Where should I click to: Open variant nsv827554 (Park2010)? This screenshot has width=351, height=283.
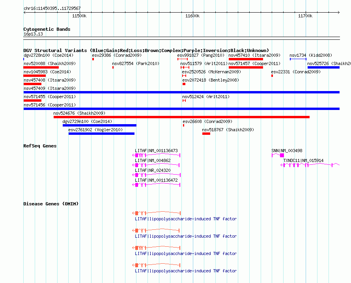(136, 63)
